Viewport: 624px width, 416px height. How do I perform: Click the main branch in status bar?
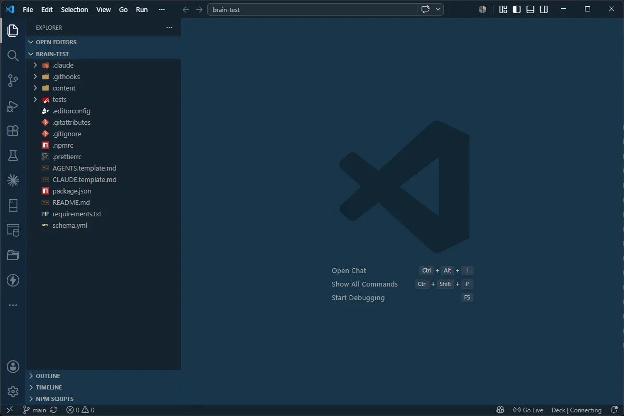pyautogui.click(x=35, y=410)
